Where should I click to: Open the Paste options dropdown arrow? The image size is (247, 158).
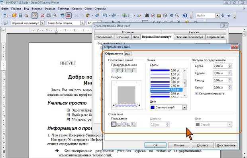point(92,15)
